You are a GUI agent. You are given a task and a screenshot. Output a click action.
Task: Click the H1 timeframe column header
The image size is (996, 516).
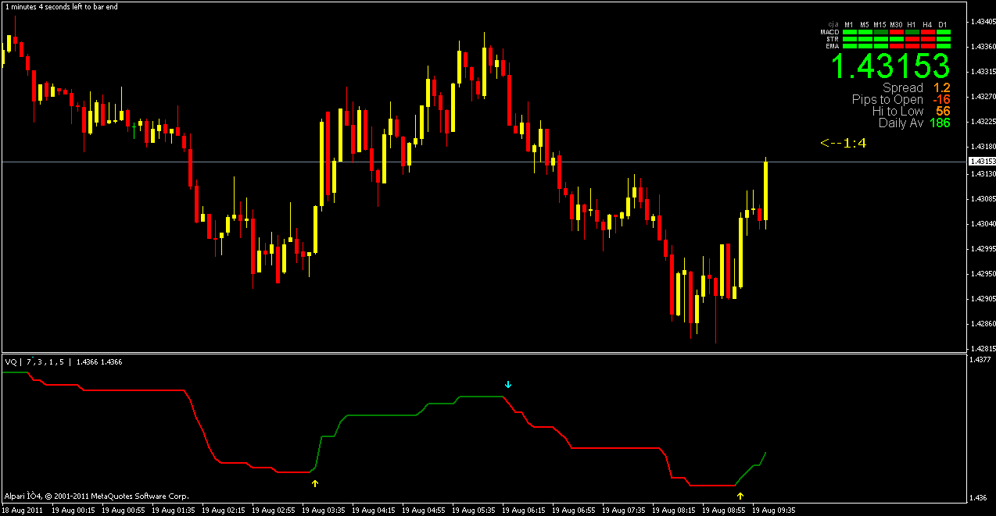click(x=912, y=25)
